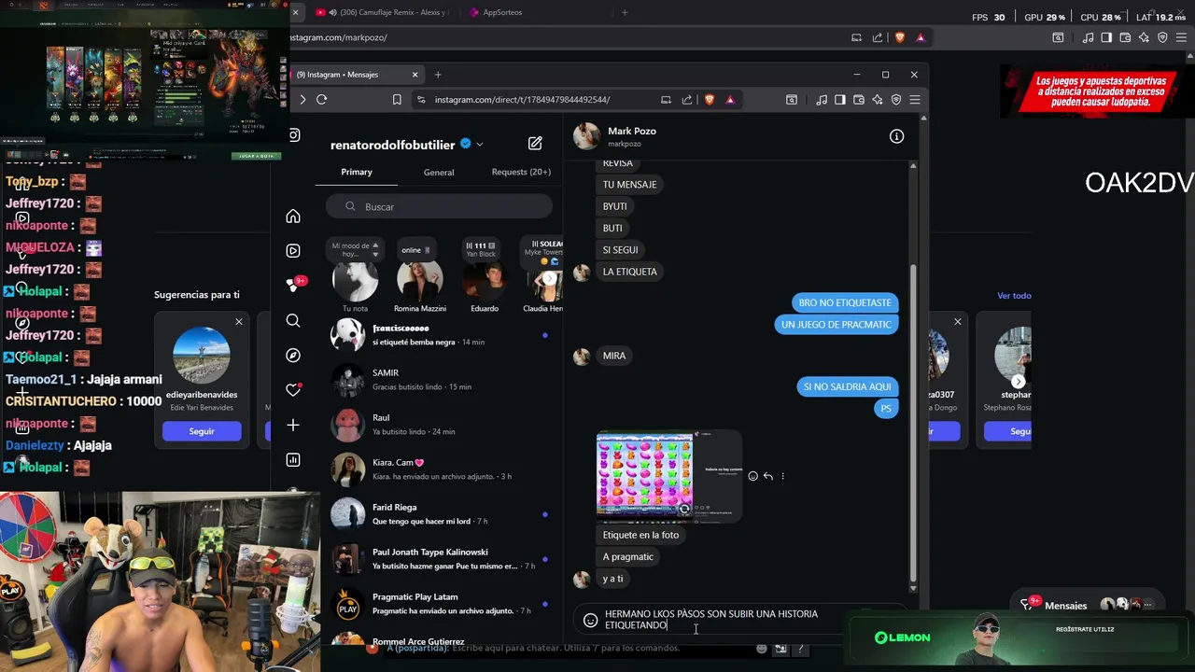Show next notes with carousel arrow
1195x672 pixels.
click(x=549, y=278)
